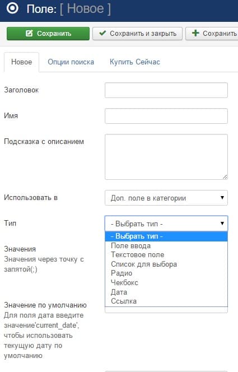This screenshot has width=238, height=372.
Task: Click the plus-icon Сохранить button
Action: click(x=212, y=34)
